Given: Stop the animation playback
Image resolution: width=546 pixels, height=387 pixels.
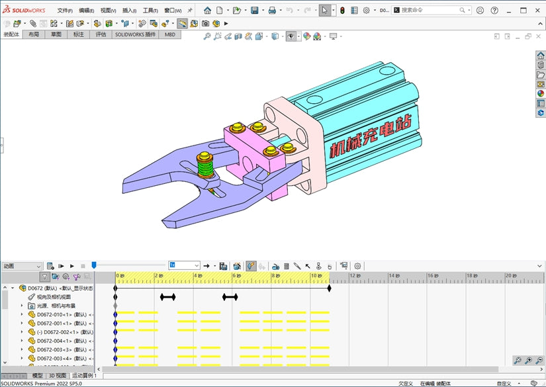Looking at the screenshot, I should tap(83, 266).
